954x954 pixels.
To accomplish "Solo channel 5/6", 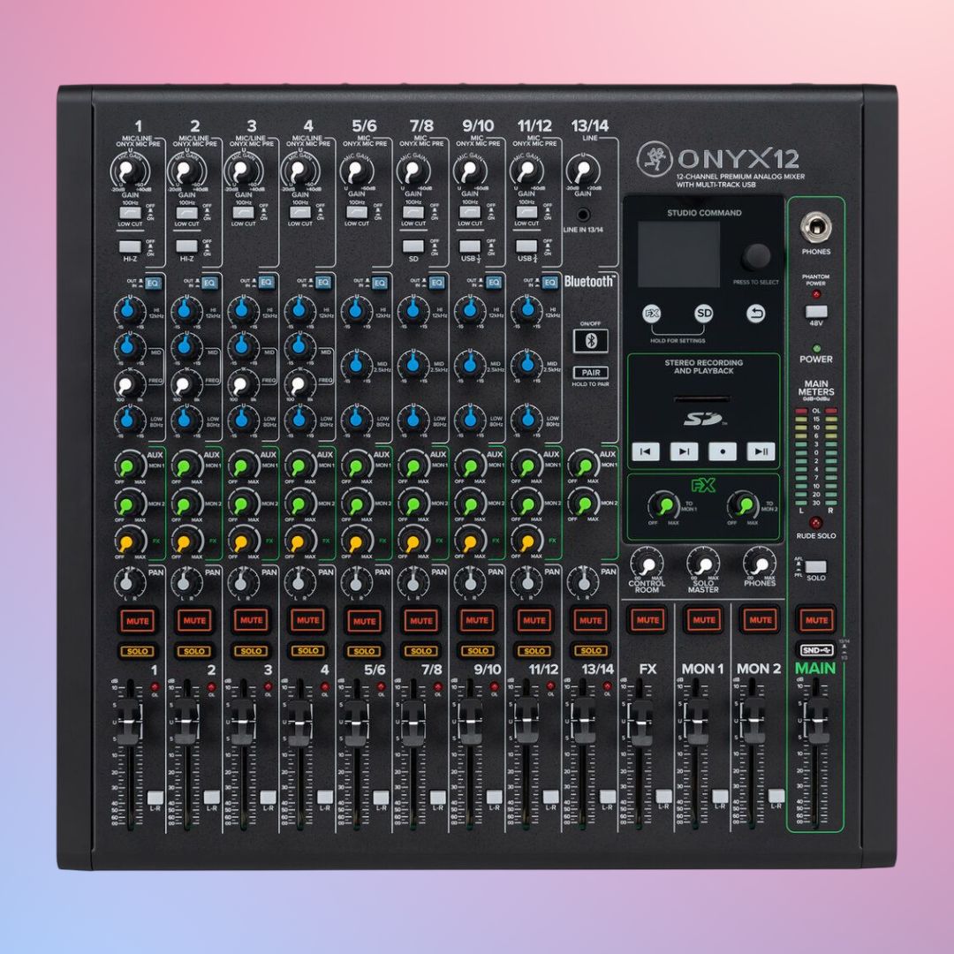I will (364, 651).
